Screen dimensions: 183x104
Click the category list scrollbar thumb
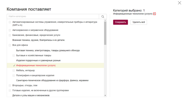click(x=105, y=33)
